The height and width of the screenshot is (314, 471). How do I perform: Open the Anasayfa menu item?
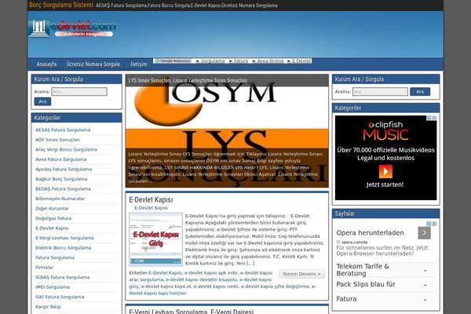46,64
